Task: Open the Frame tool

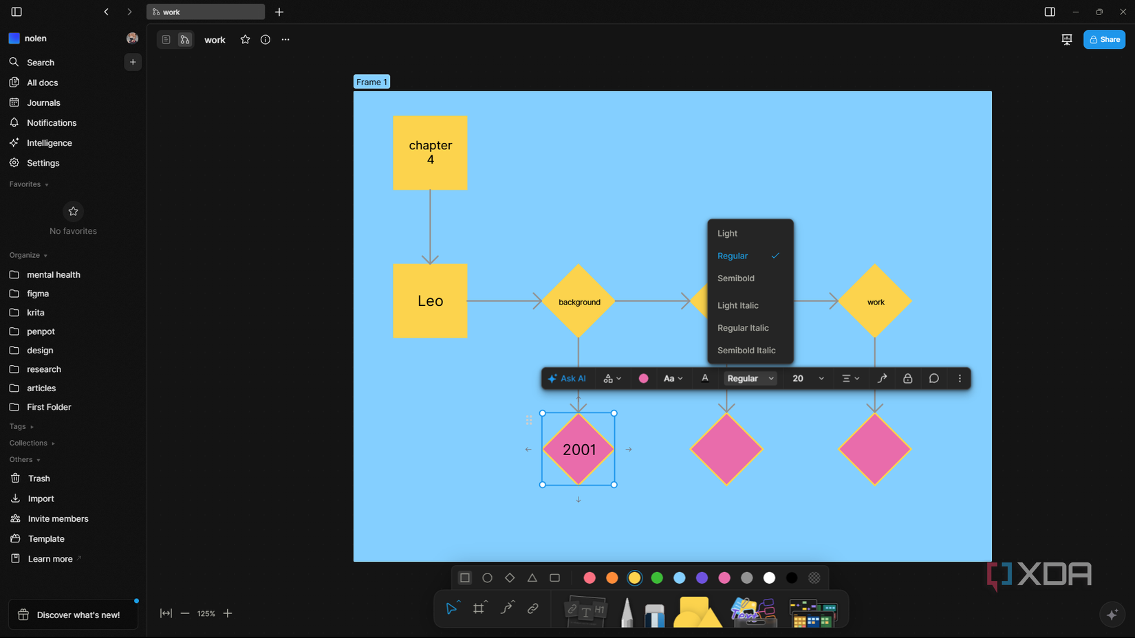Action: (479, 608)
